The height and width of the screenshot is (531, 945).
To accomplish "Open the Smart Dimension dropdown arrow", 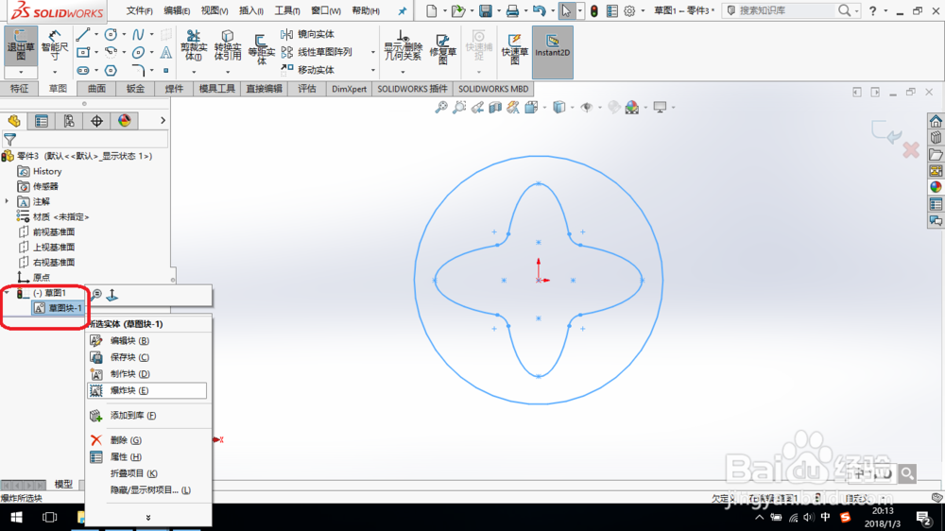I will click(54, 73).
